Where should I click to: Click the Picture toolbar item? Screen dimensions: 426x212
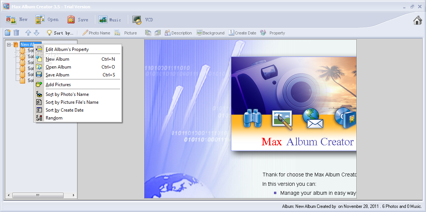(125, 33)
